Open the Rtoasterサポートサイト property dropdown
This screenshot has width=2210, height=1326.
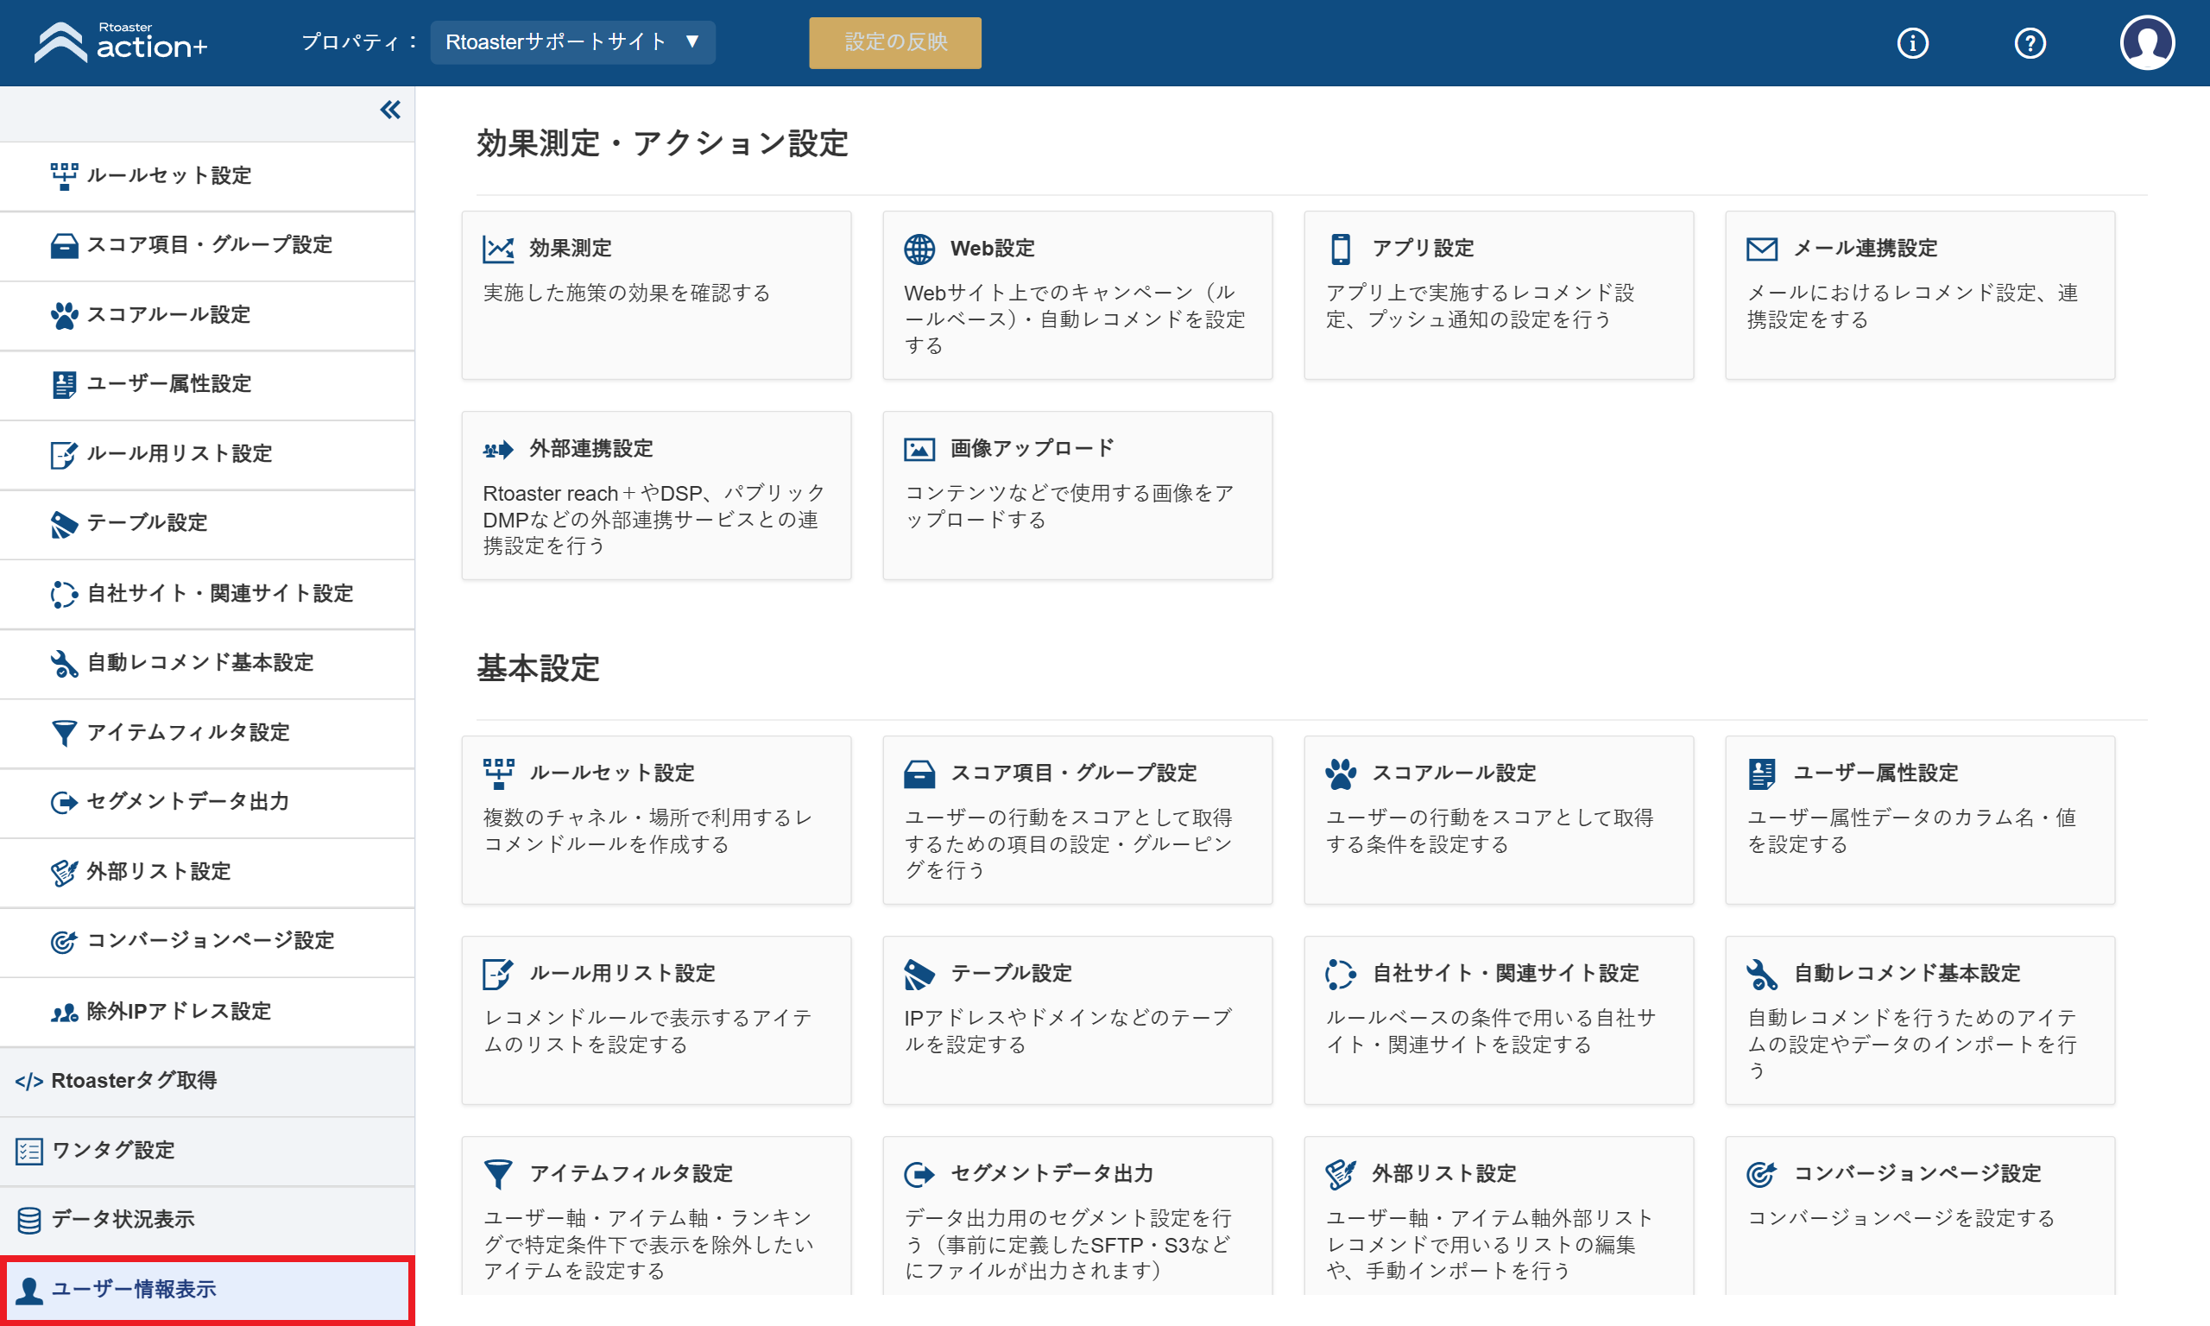click(572, 42)
